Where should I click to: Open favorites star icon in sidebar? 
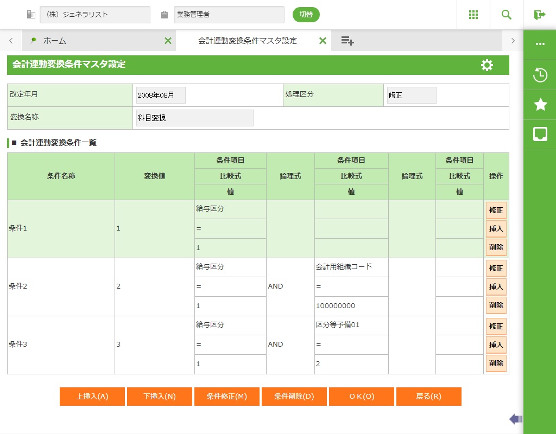tap(540, 105)
